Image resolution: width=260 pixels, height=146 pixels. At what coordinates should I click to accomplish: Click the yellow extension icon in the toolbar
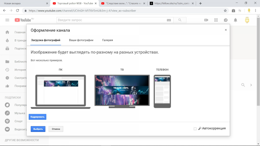pyautogui.click(x=249, y=10)
